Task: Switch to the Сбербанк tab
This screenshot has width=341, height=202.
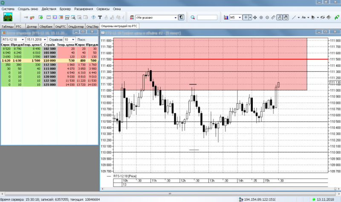Action: [x=46, y=26]
